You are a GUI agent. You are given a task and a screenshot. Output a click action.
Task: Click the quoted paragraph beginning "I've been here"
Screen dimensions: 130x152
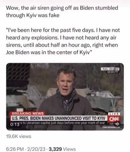[x=63, y=41]
